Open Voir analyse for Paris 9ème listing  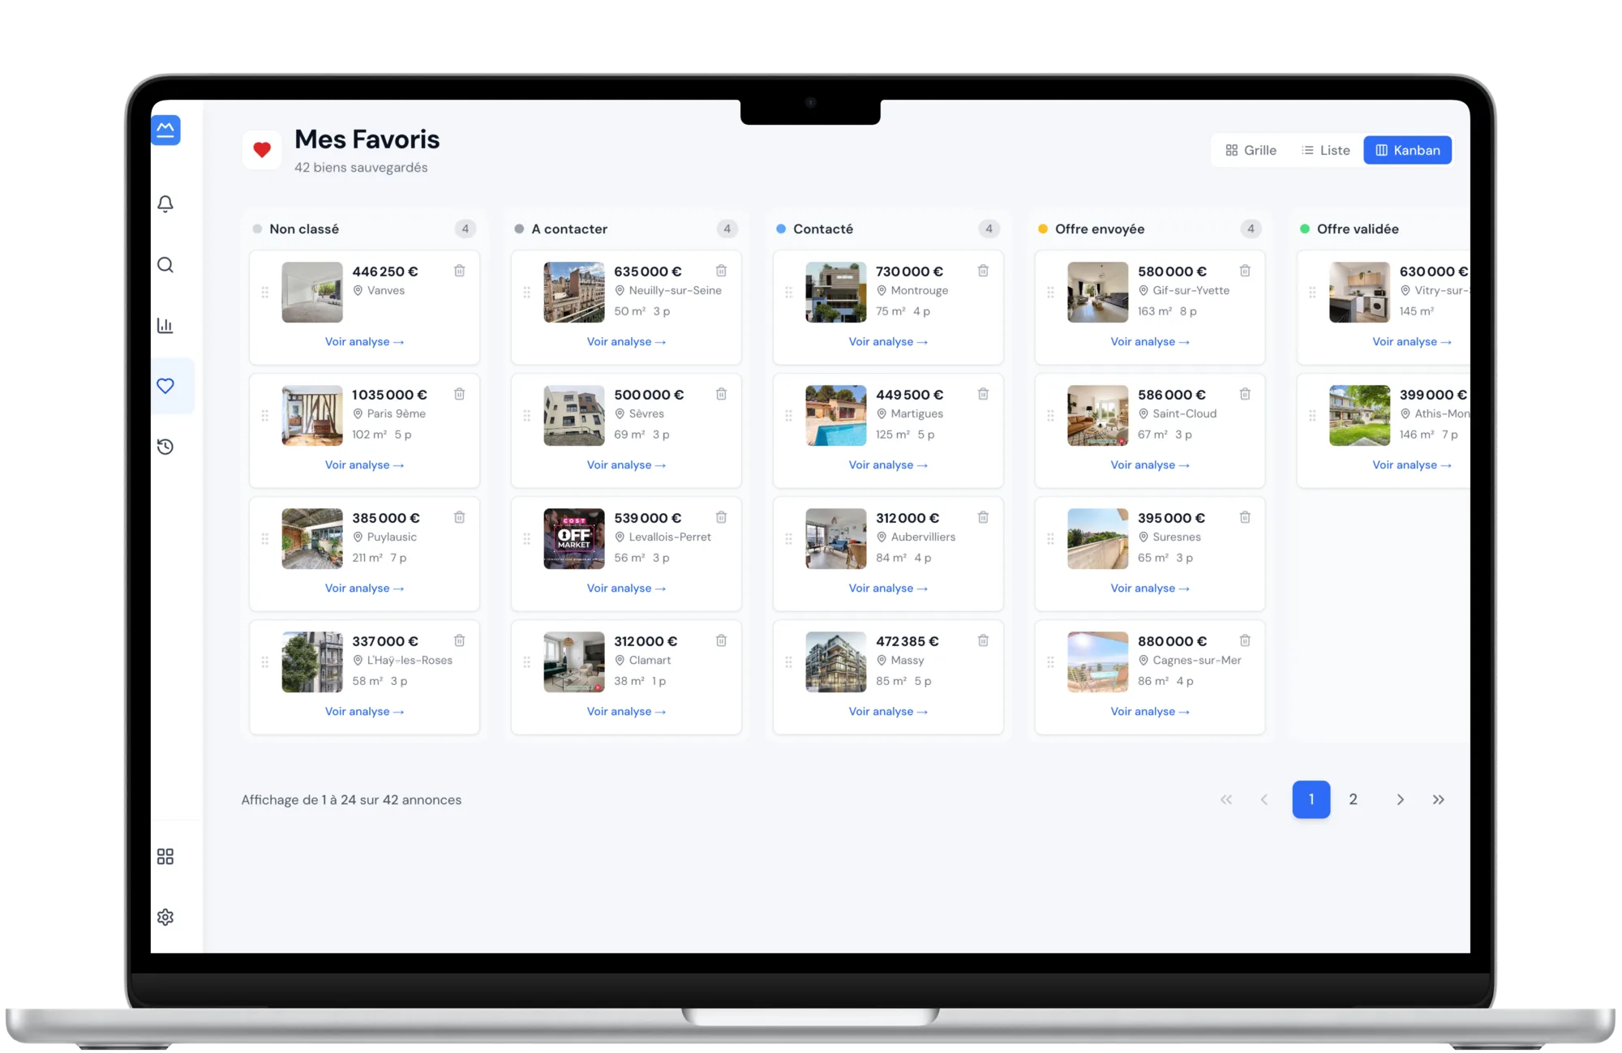[x=365, y=465]
